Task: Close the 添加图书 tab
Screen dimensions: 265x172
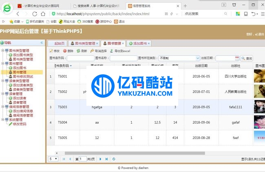Action: click(149, 43)
